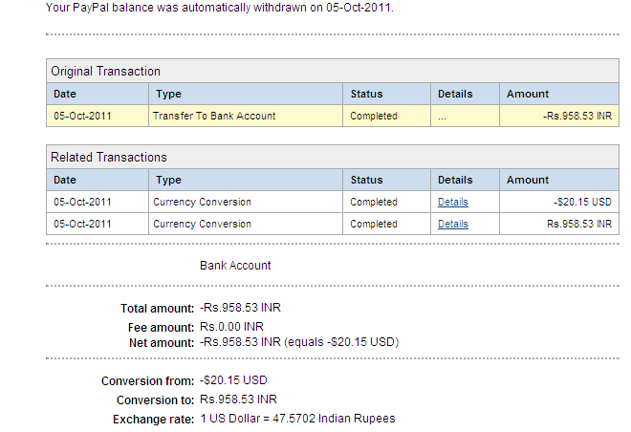Click Completed status in the Original Transaction row

point(374,117)
